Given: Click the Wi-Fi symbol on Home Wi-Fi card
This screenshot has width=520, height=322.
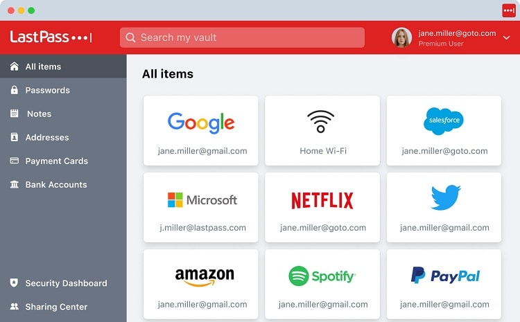Looking at the screenshot, I should [x=321, y=122].
